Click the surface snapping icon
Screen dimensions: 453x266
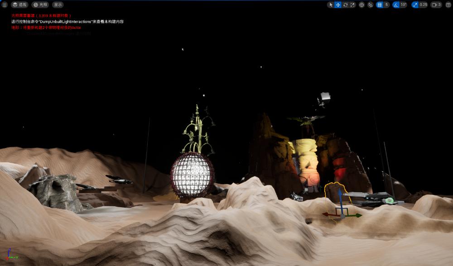[x=370, y=5]
